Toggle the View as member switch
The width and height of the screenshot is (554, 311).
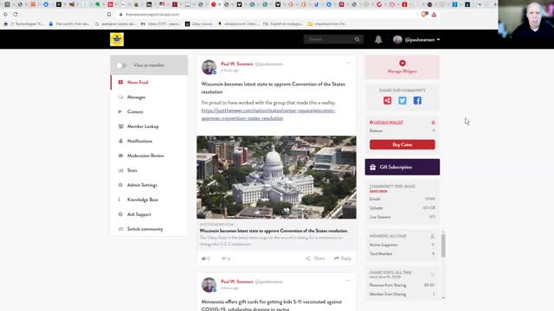click(121, 66)
